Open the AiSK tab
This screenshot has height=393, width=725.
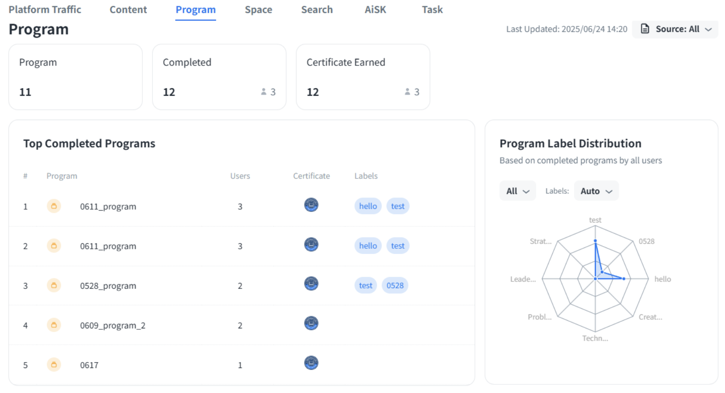pos(375,10)
